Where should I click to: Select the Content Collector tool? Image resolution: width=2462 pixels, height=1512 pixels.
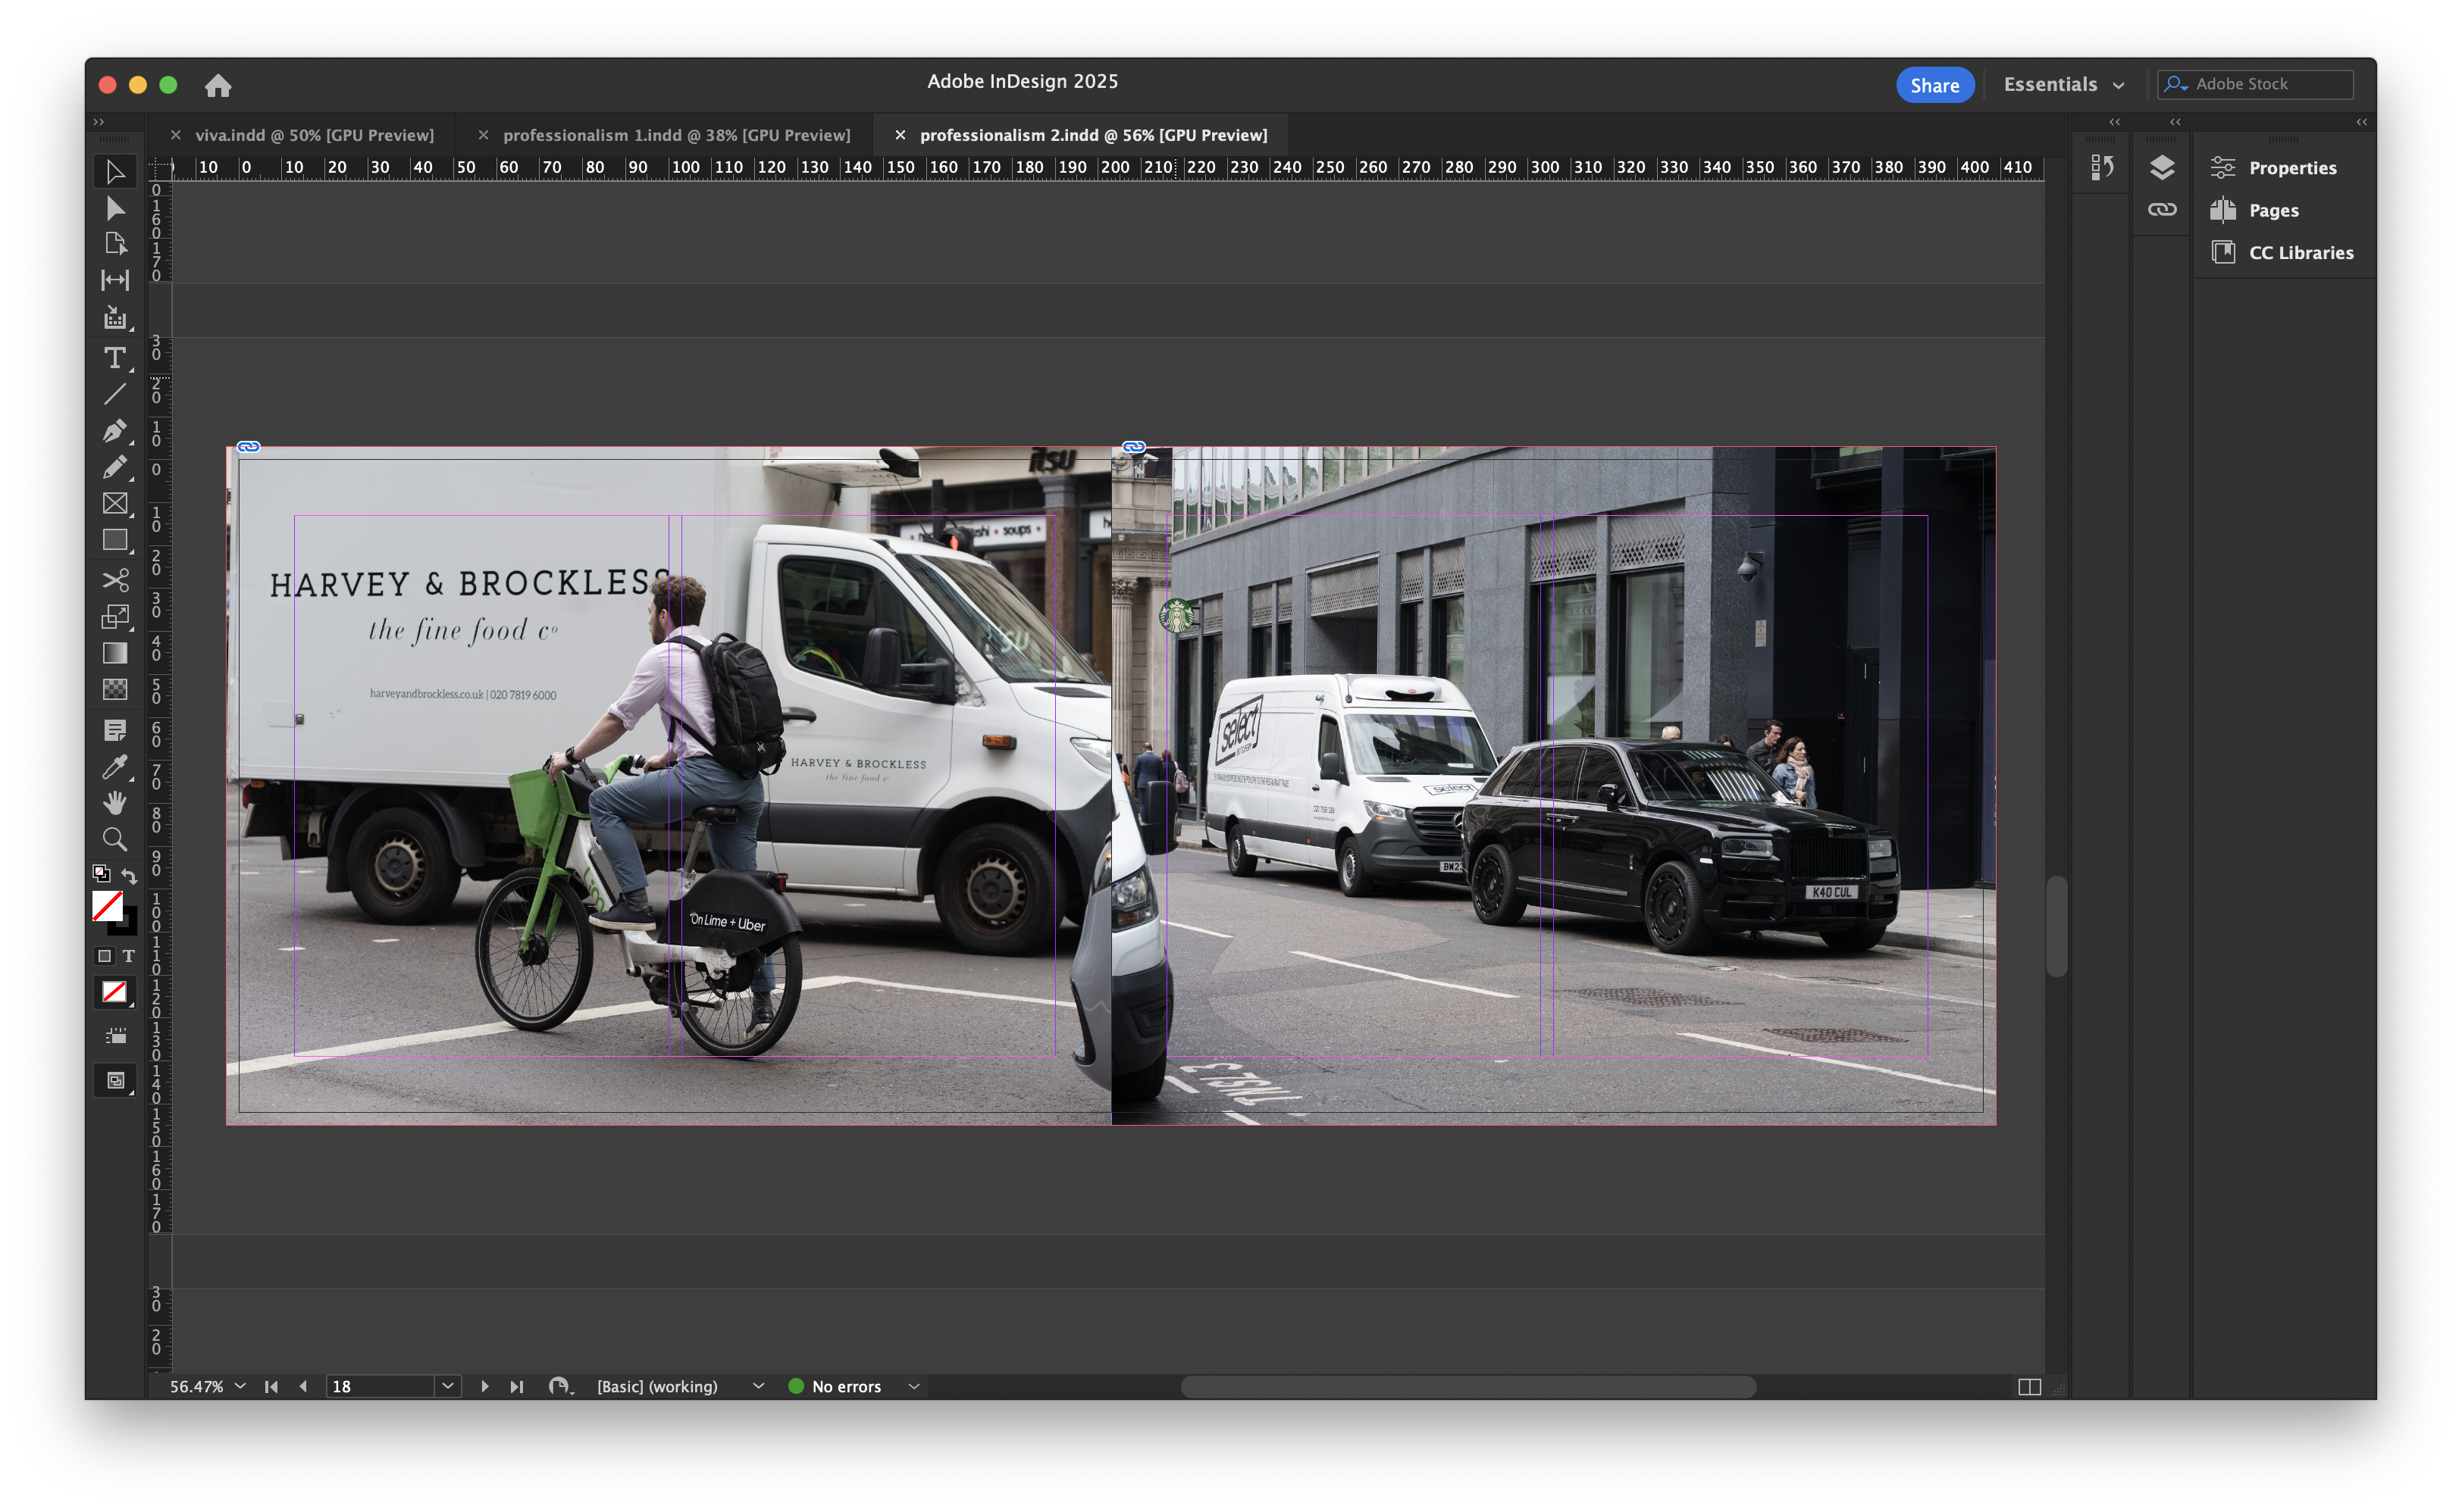pyautogui.click(x=115, y=318)
